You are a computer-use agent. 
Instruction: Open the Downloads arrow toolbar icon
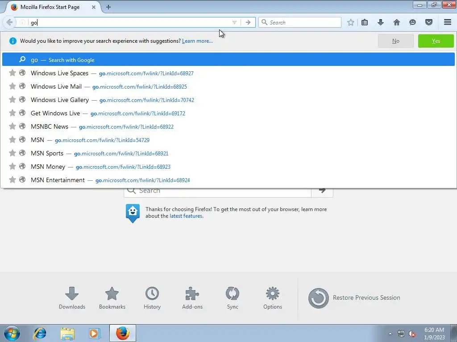click(381, 22)
